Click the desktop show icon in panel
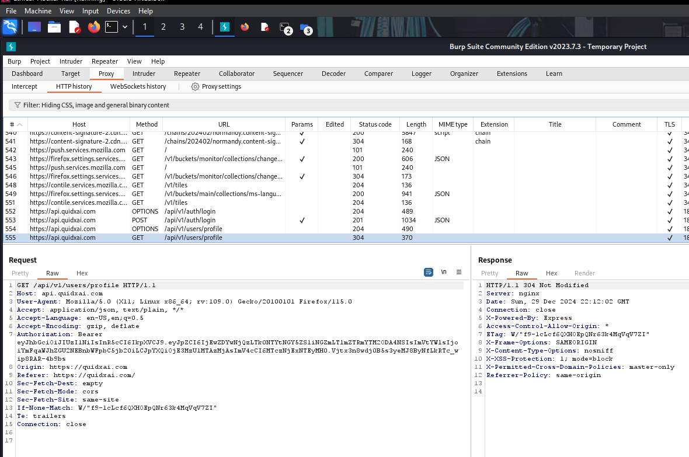 [34, 27]
